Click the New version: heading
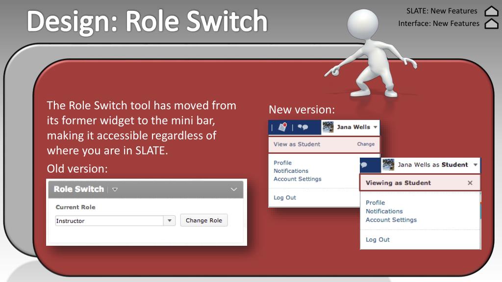 coord(301,110)
